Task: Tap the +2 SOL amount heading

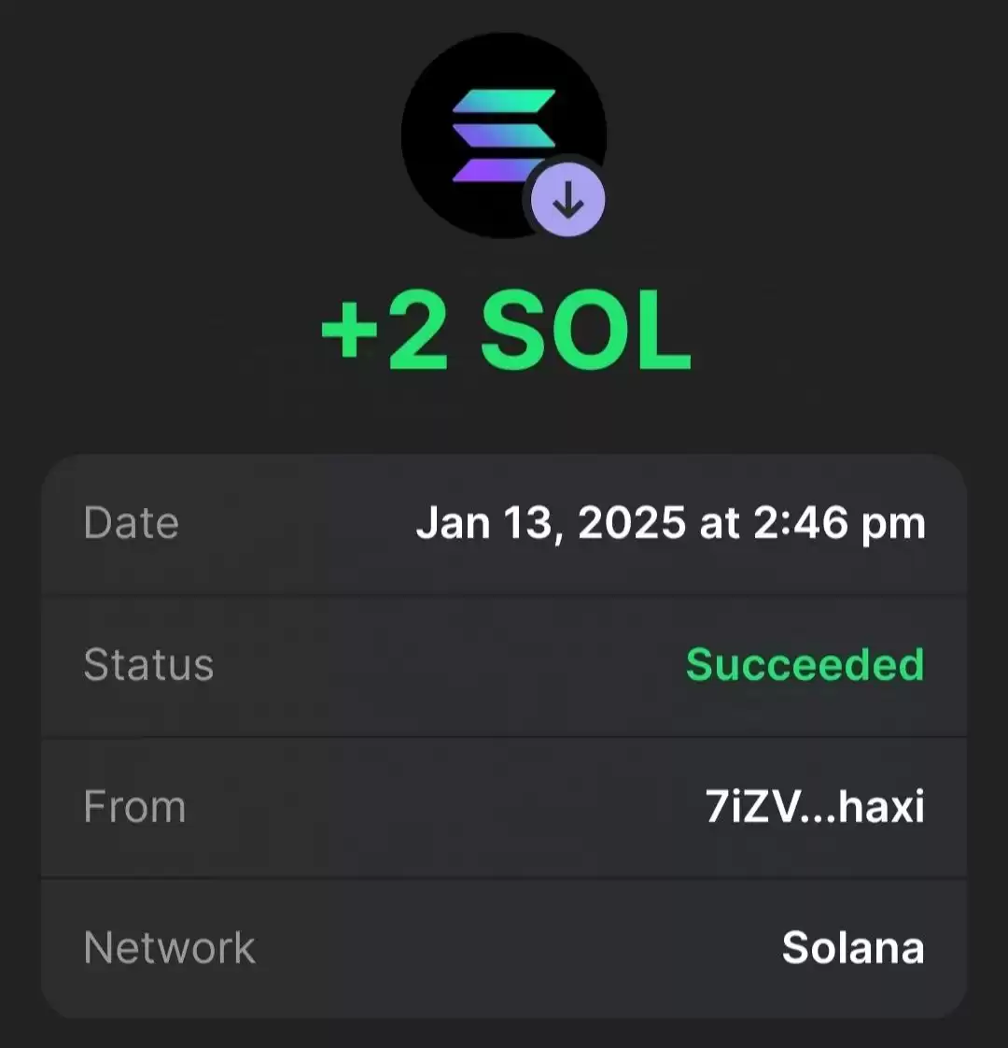Action: (506, 330)
